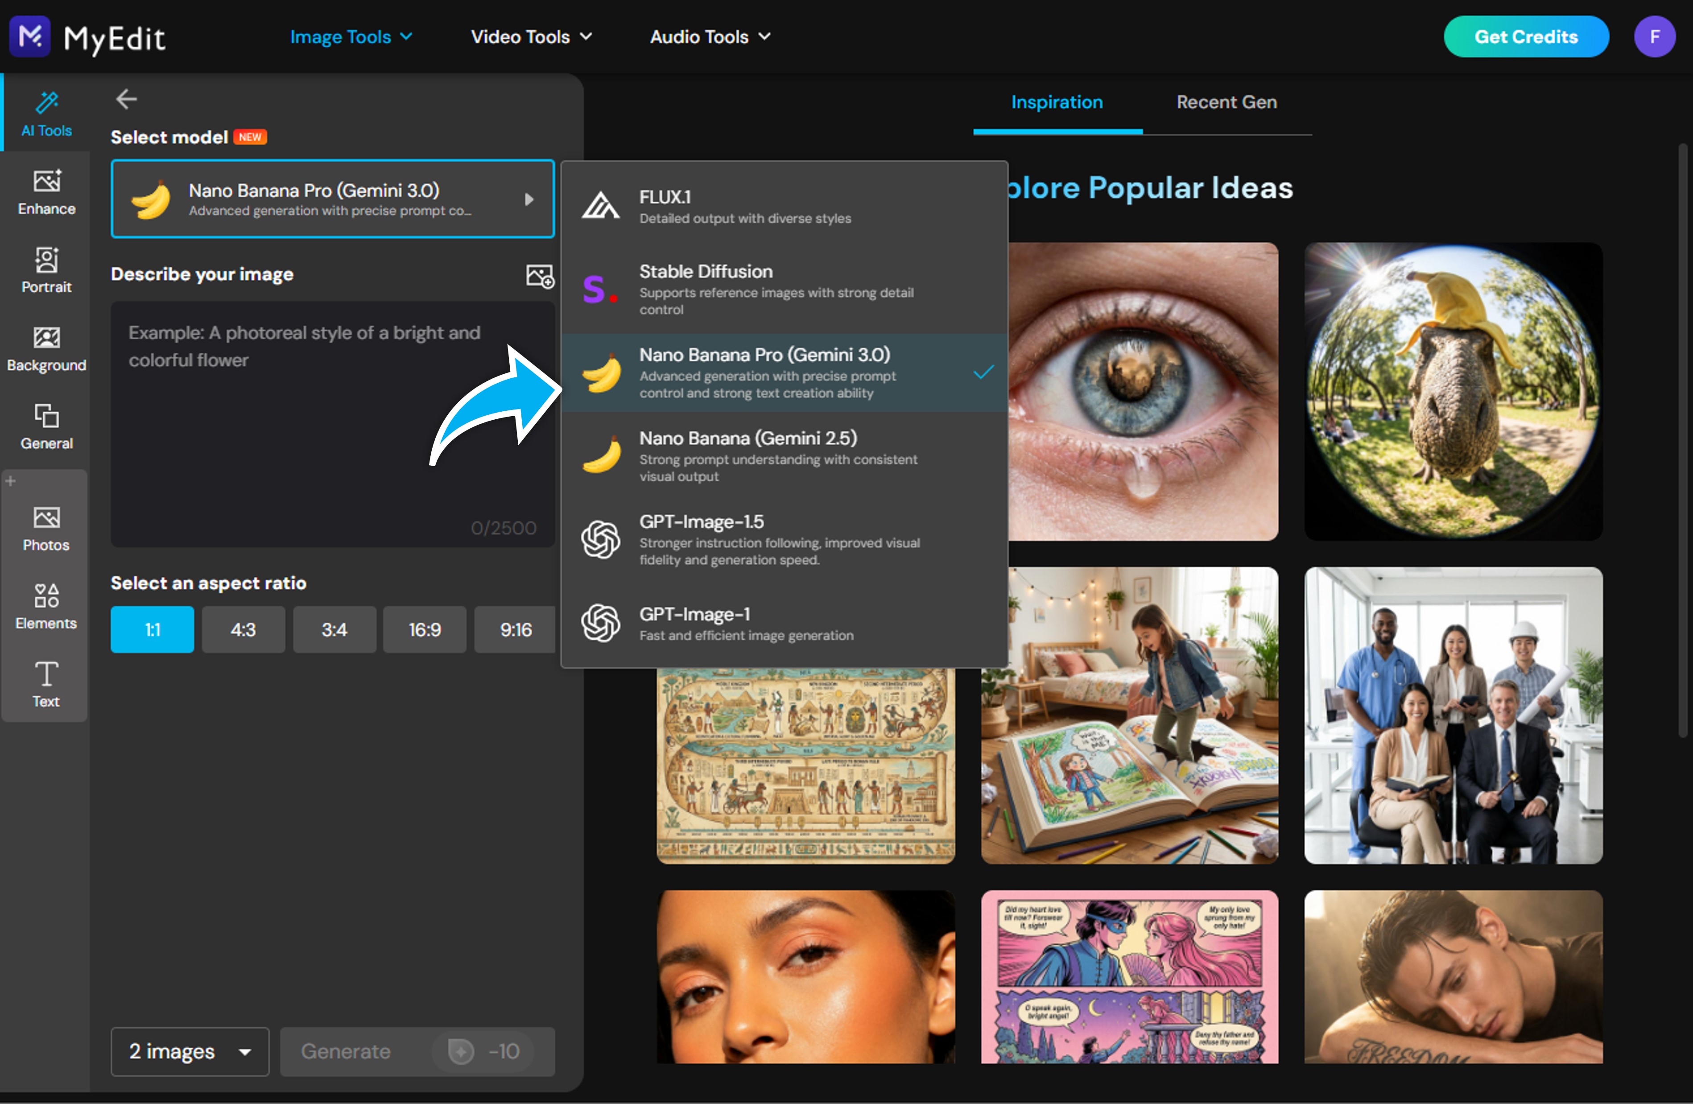Screen dimensions: 1693x1104
Task: Select the 4:3 aspect ratio
Action: pos(243,629)
